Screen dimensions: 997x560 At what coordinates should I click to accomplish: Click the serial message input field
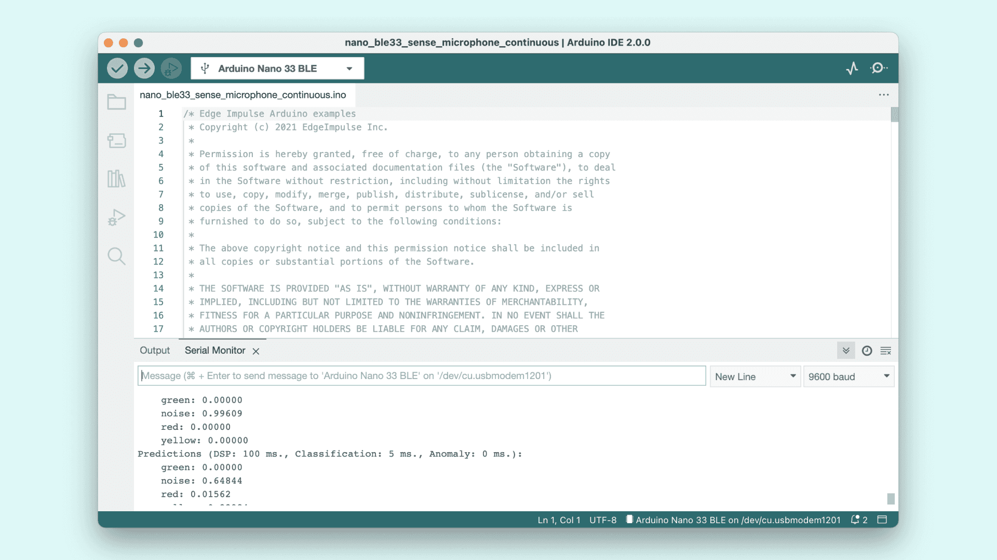coord(421,376)
